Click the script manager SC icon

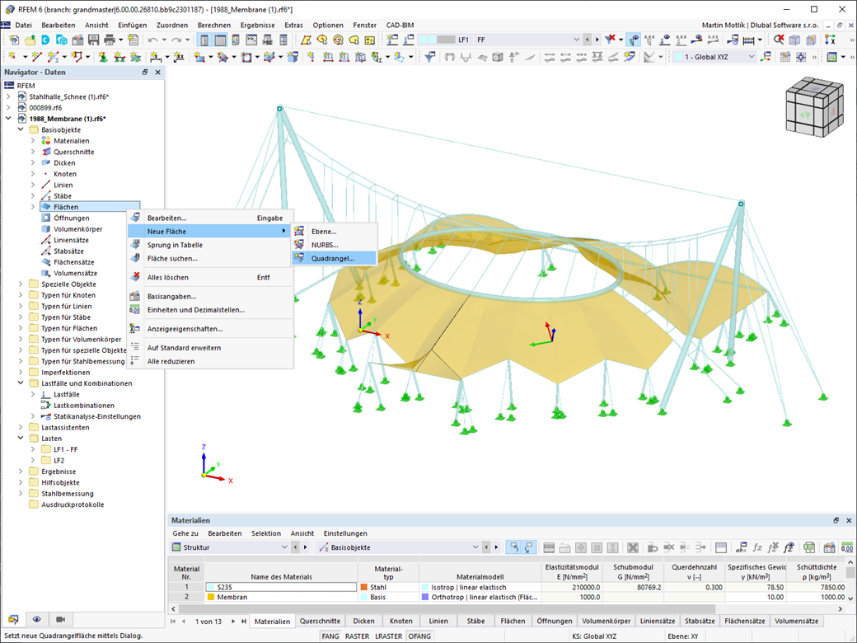267,40
